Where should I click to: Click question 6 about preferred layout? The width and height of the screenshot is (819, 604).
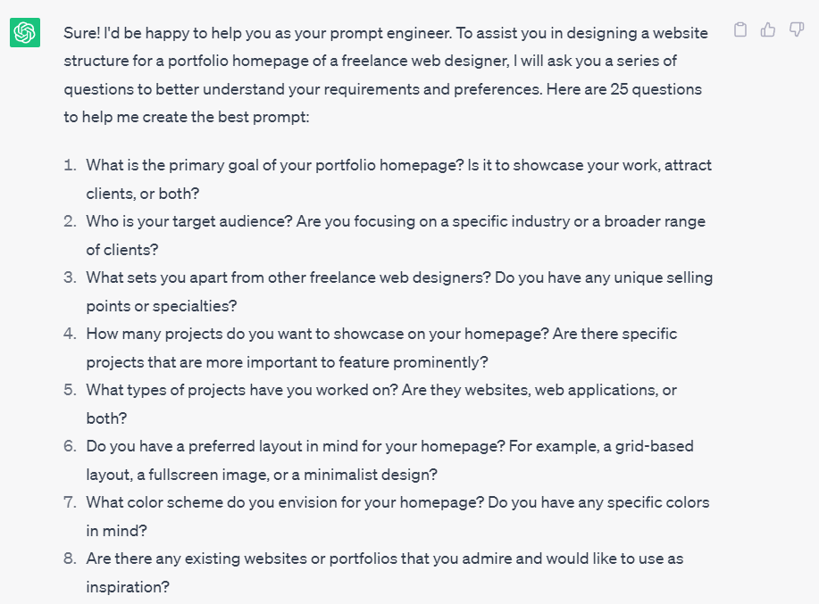coord(389,446)
